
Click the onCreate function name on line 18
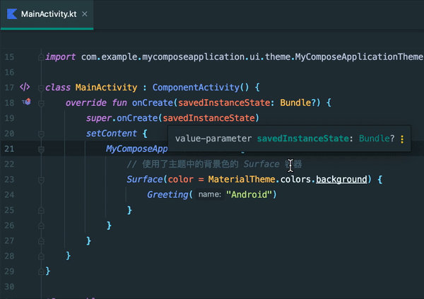pos(153,102)
